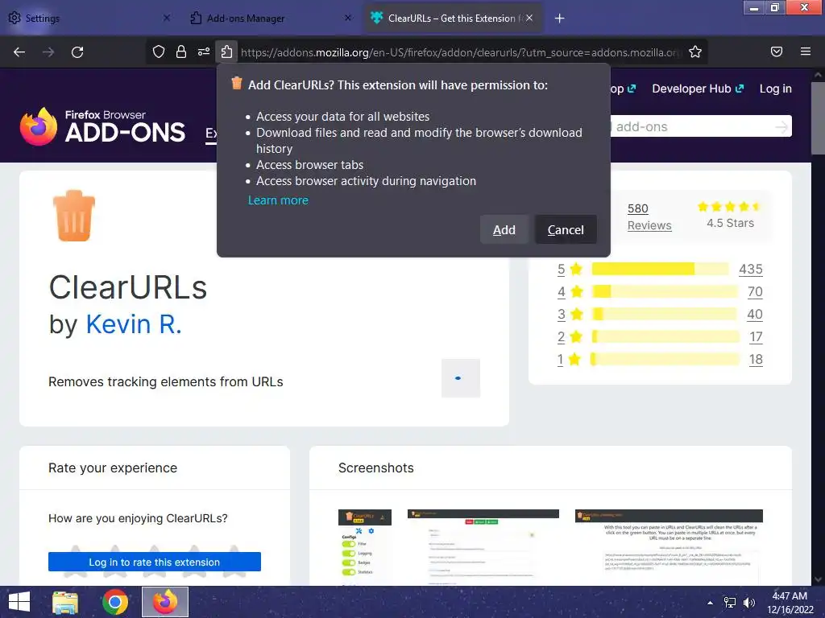This screenshot has height=618, width=825.
Task: Open the 580 Reviews link
Action: coord(649,216)
